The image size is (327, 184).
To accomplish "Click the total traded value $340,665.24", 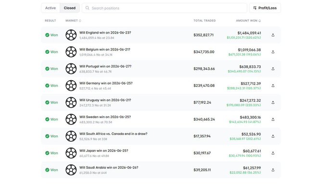I will 204,120.
